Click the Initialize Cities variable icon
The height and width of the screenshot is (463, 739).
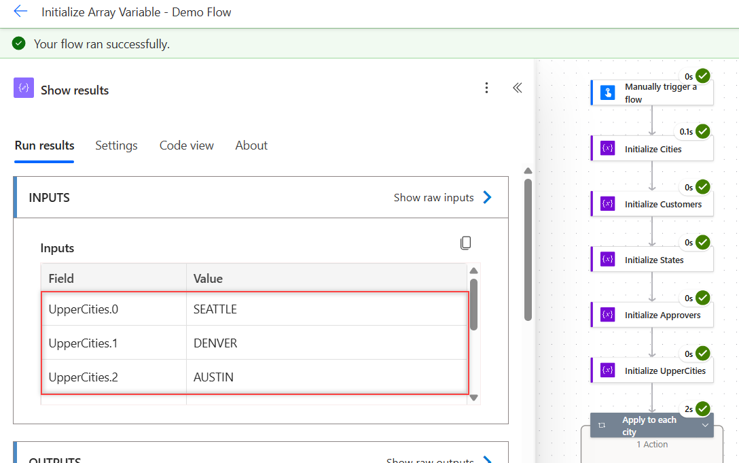click(607, 148)
